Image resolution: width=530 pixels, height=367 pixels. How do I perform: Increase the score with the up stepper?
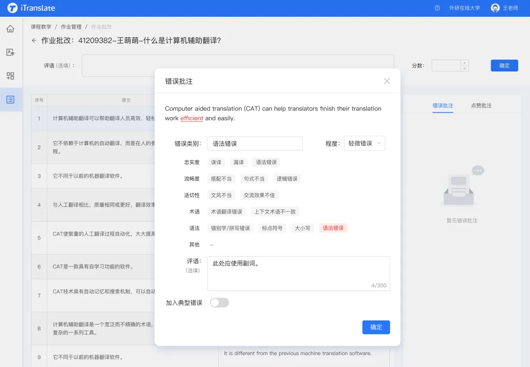pyautogui.click(x=465, y=63)
